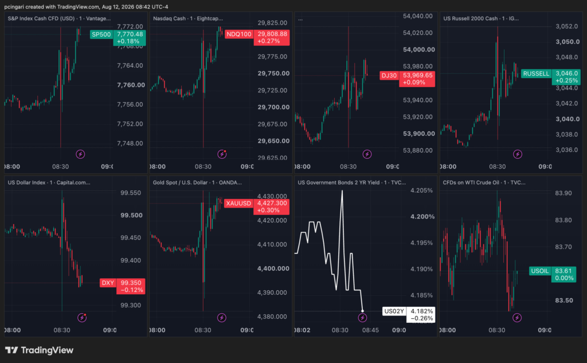Click the 4.200% level on the yield axis

pyautogui.click(x=422, y=217)
